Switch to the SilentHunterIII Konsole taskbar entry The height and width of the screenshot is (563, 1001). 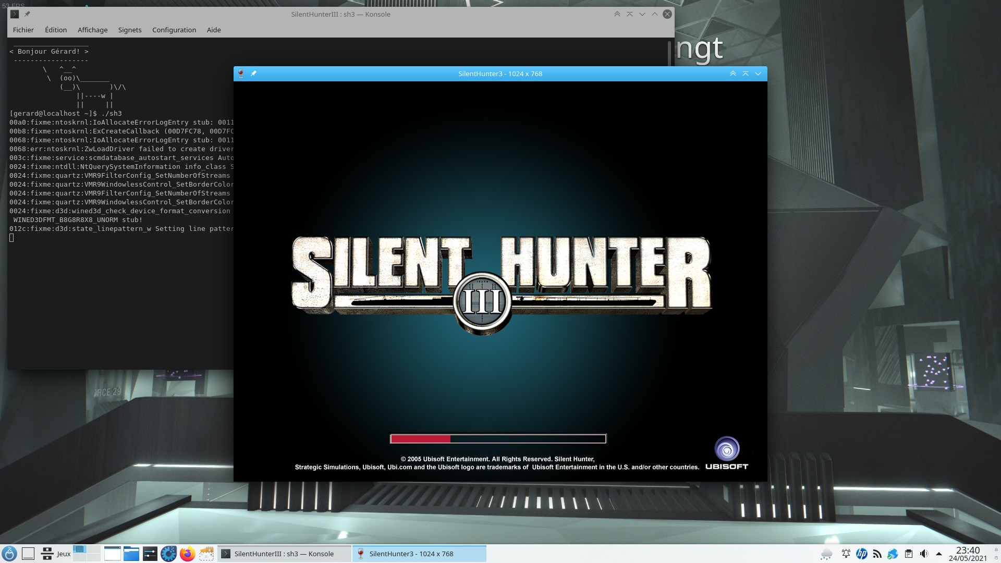(284, 554)
